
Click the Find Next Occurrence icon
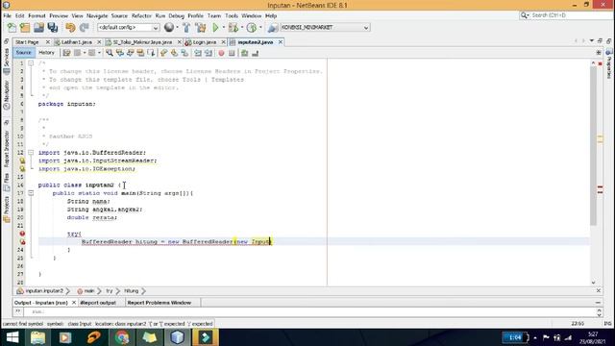pos(131,53)
